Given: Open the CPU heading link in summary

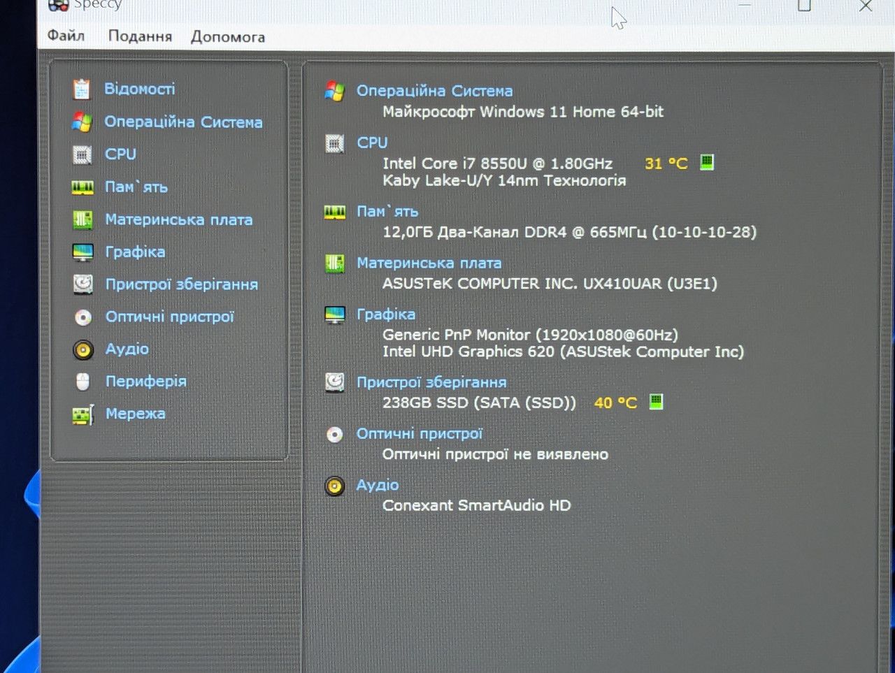Looking at the screenshot, I should click(x=372, y=143).
